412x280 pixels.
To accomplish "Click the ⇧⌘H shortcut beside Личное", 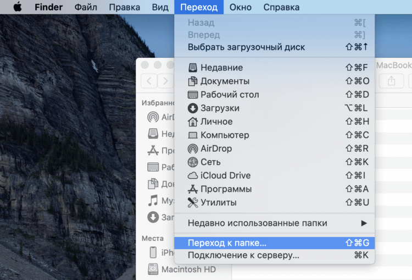I will point(357,122).
